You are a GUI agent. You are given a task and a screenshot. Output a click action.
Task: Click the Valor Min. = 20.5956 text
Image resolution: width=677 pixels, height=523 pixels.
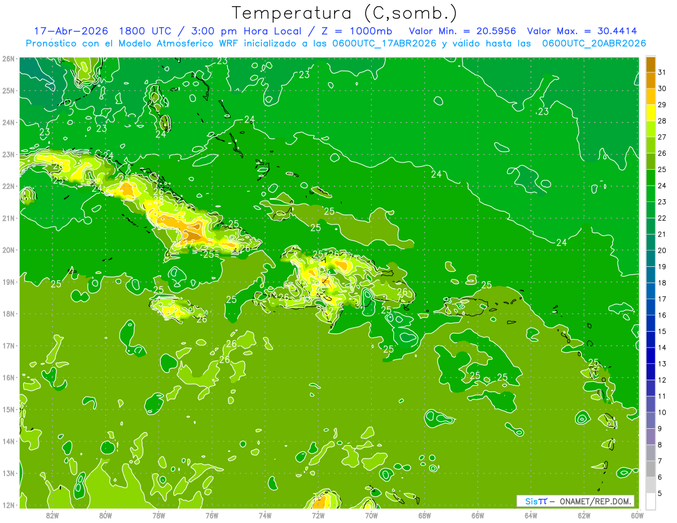click(462, 31)
